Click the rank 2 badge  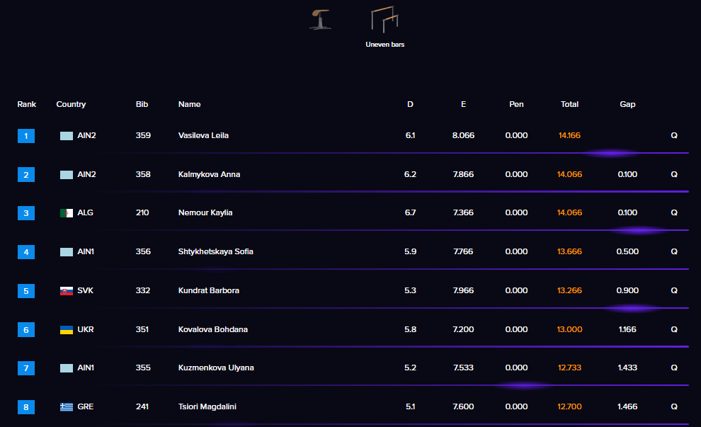tap(26, 175)
